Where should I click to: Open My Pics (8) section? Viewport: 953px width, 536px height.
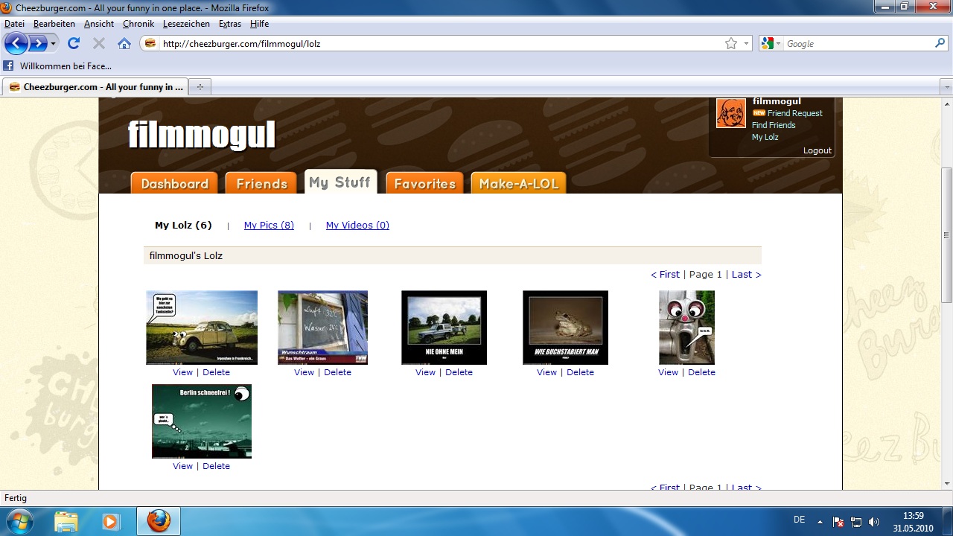point(269,226)
